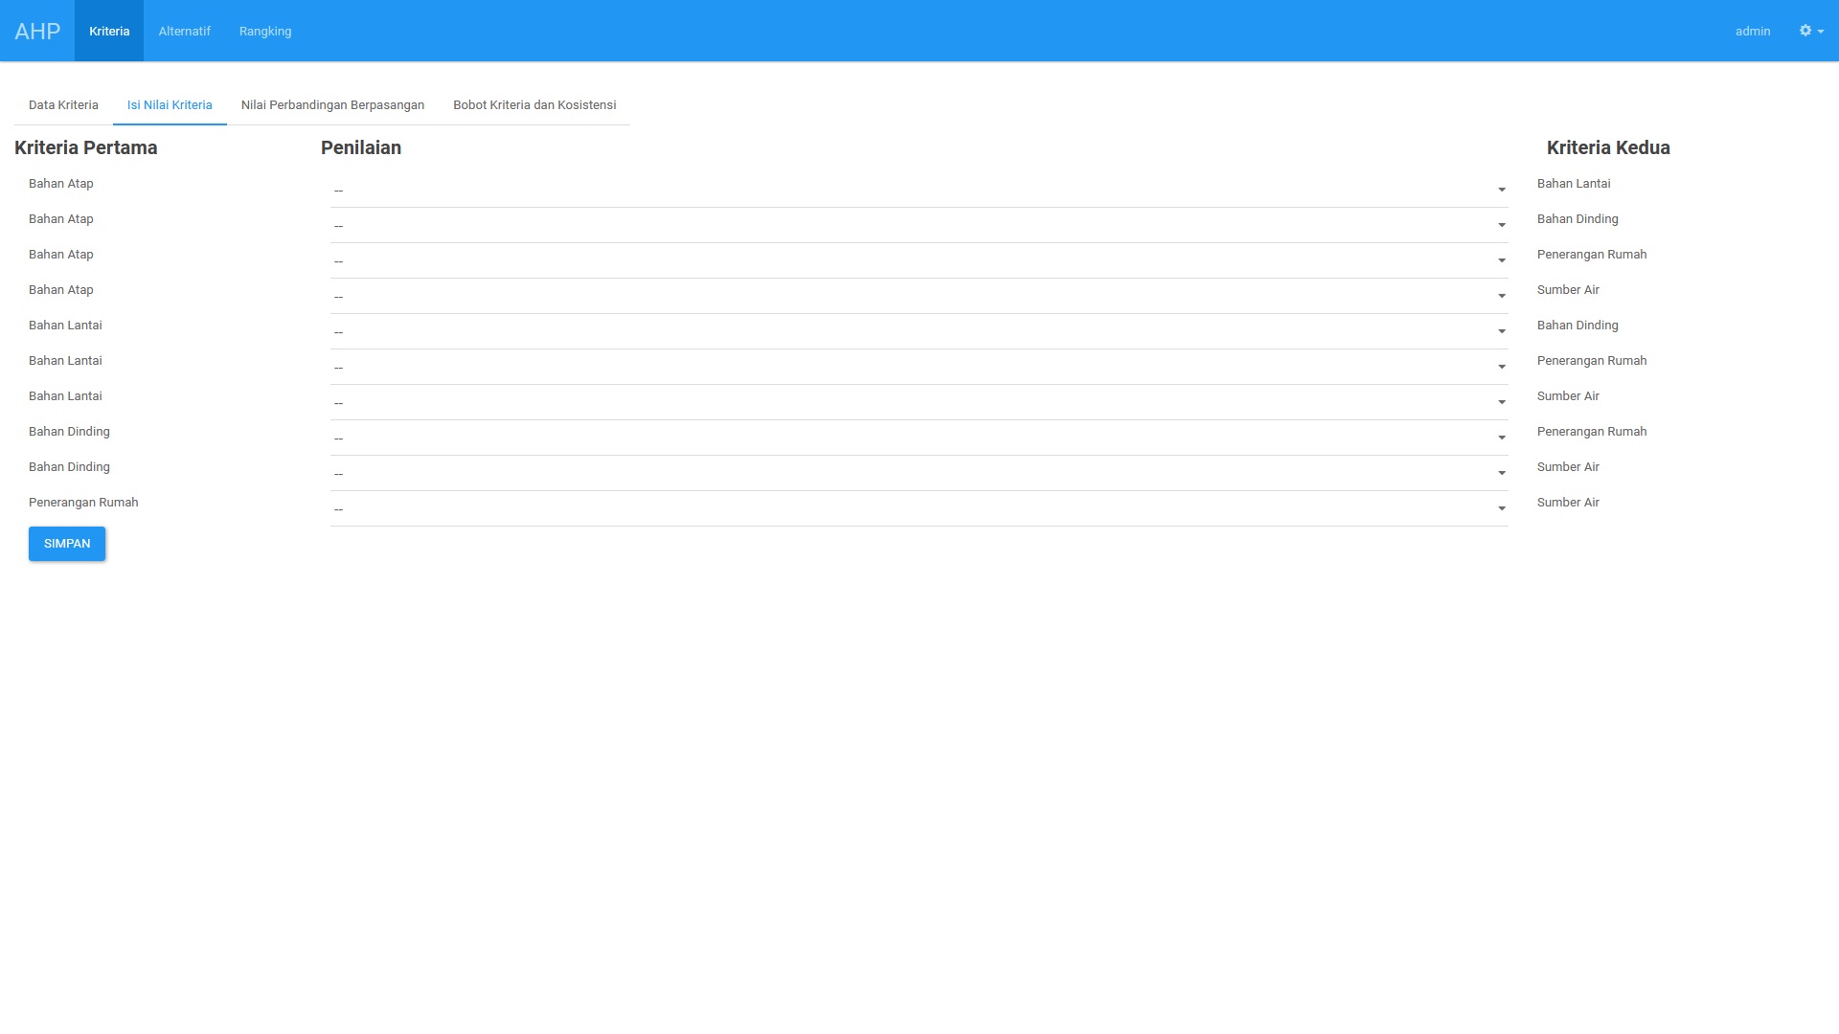Switch to Bobot Kriteria dan Kosistensi tab
Viewport: 1839px width, 1034px height.
(x=534, y=105)
